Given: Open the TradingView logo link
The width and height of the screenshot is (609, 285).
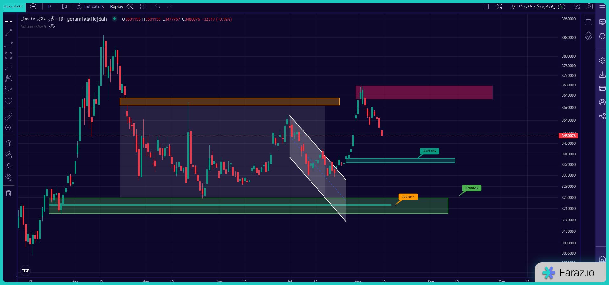Looking at the screenshot, I should point(26,270).
